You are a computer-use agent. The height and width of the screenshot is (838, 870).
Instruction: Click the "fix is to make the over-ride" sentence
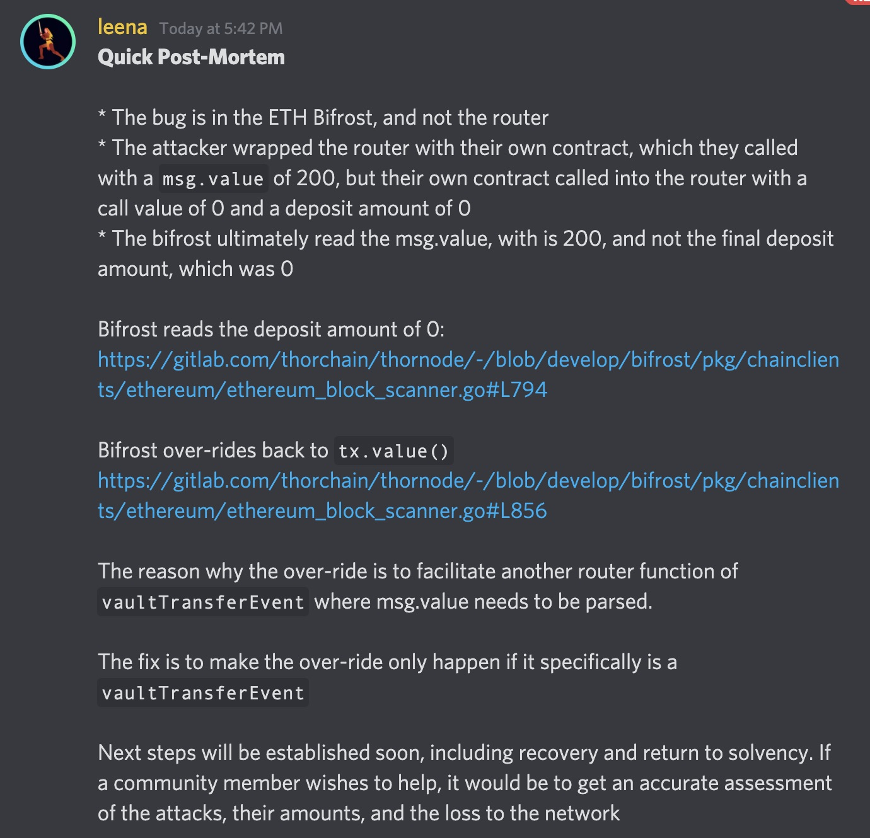(388, 662)
